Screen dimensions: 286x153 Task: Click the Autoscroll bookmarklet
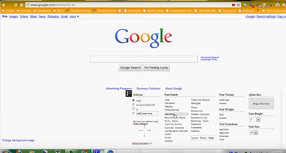(x=246, y=11)
